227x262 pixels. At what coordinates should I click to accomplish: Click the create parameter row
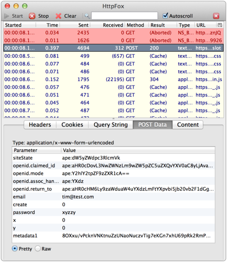[113, 205]
